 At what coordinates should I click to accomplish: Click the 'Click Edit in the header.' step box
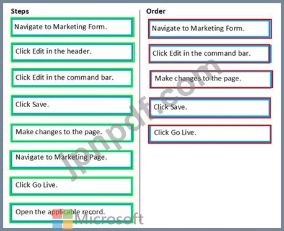(x=73, y=52)
